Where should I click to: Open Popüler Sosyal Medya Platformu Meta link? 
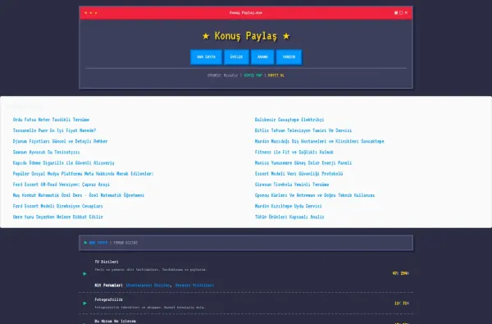coord(83,174)
